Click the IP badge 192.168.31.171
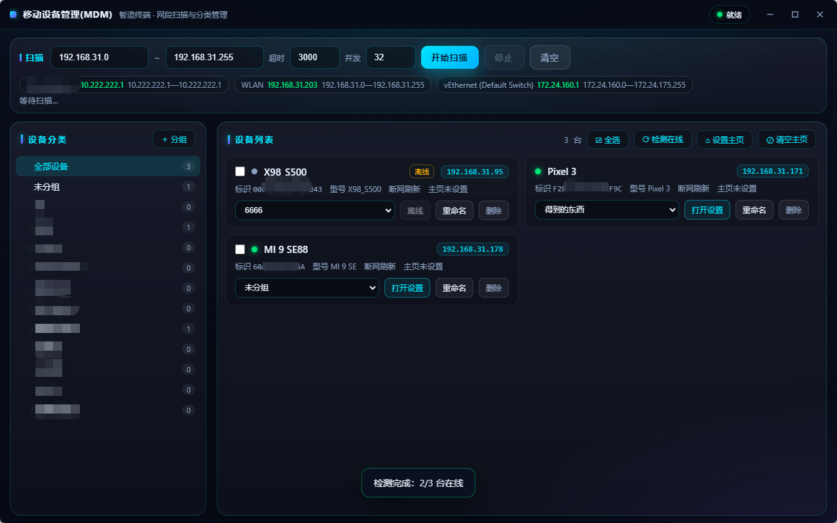This screenshot has width=837, height=523. [x=773, y=171]
